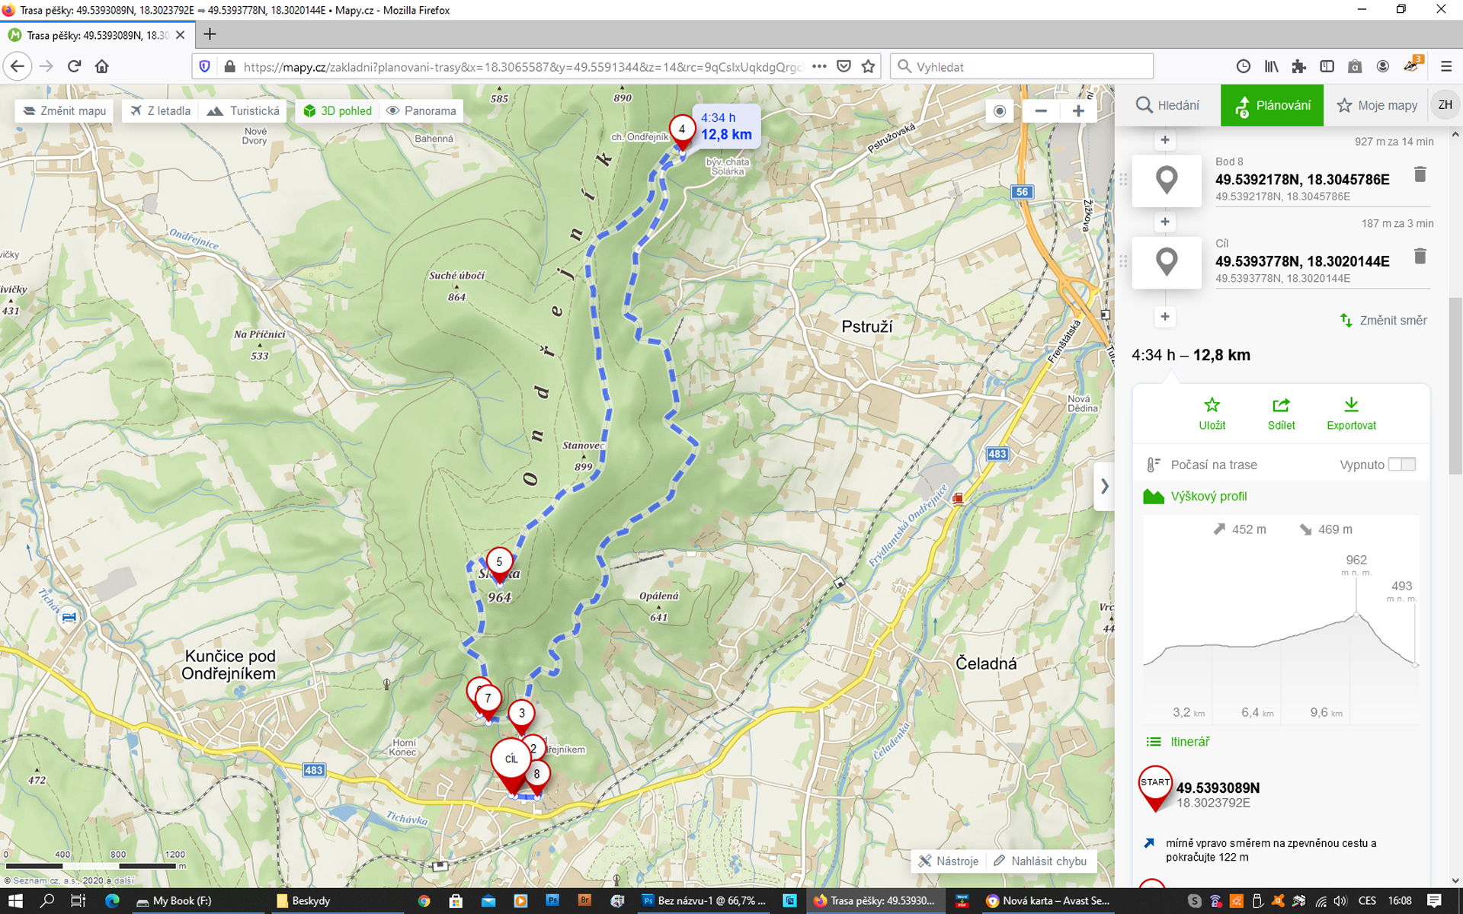The height and width of the screenshot is (914, 1463).
Task: Go back with the browser back arrow
Action: [18, 66]
